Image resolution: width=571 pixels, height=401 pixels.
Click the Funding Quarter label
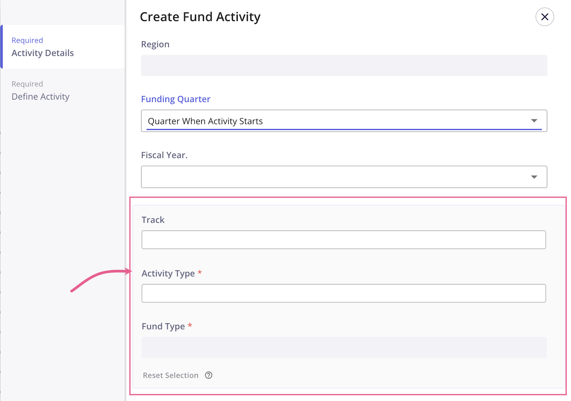coord(176,99)
